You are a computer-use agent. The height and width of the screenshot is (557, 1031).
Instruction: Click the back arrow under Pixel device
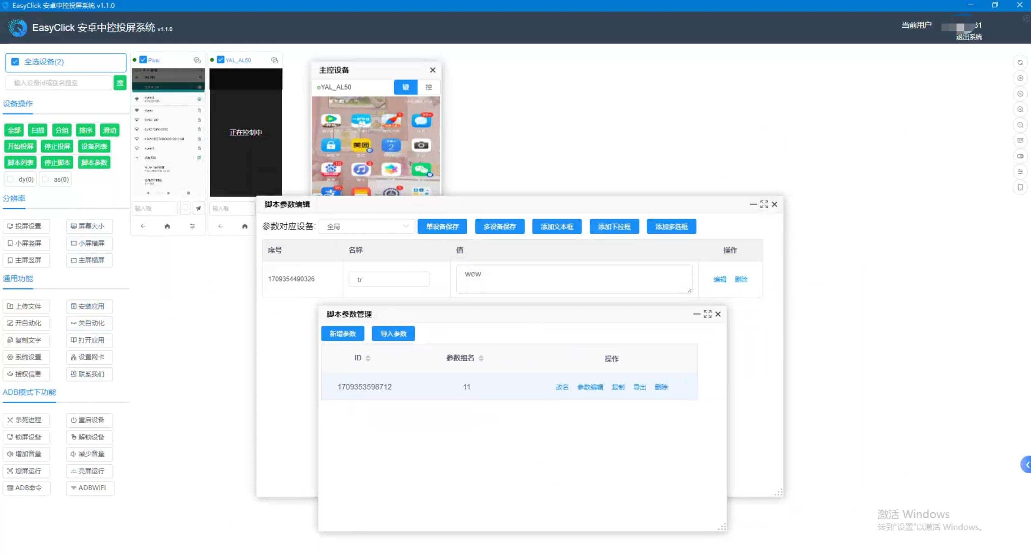tap(143, 226)
